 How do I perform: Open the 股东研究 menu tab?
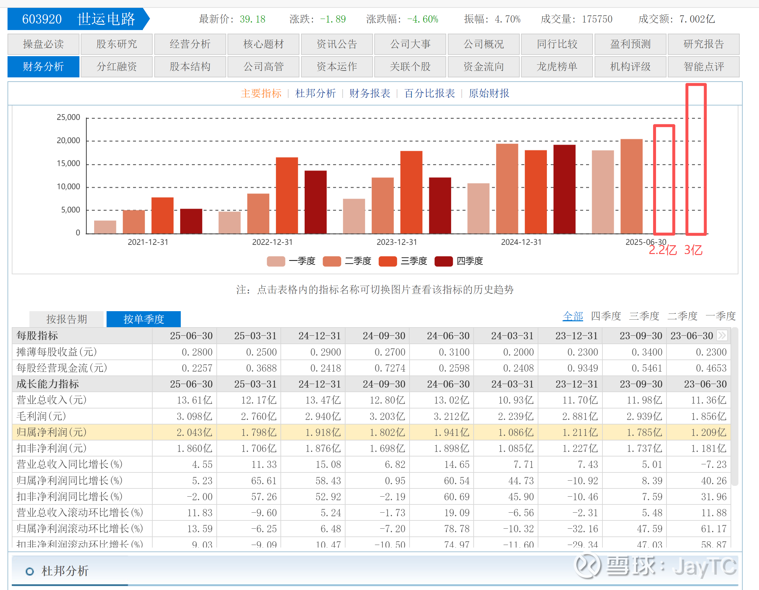pyautogui.click(x=116, y=44)
